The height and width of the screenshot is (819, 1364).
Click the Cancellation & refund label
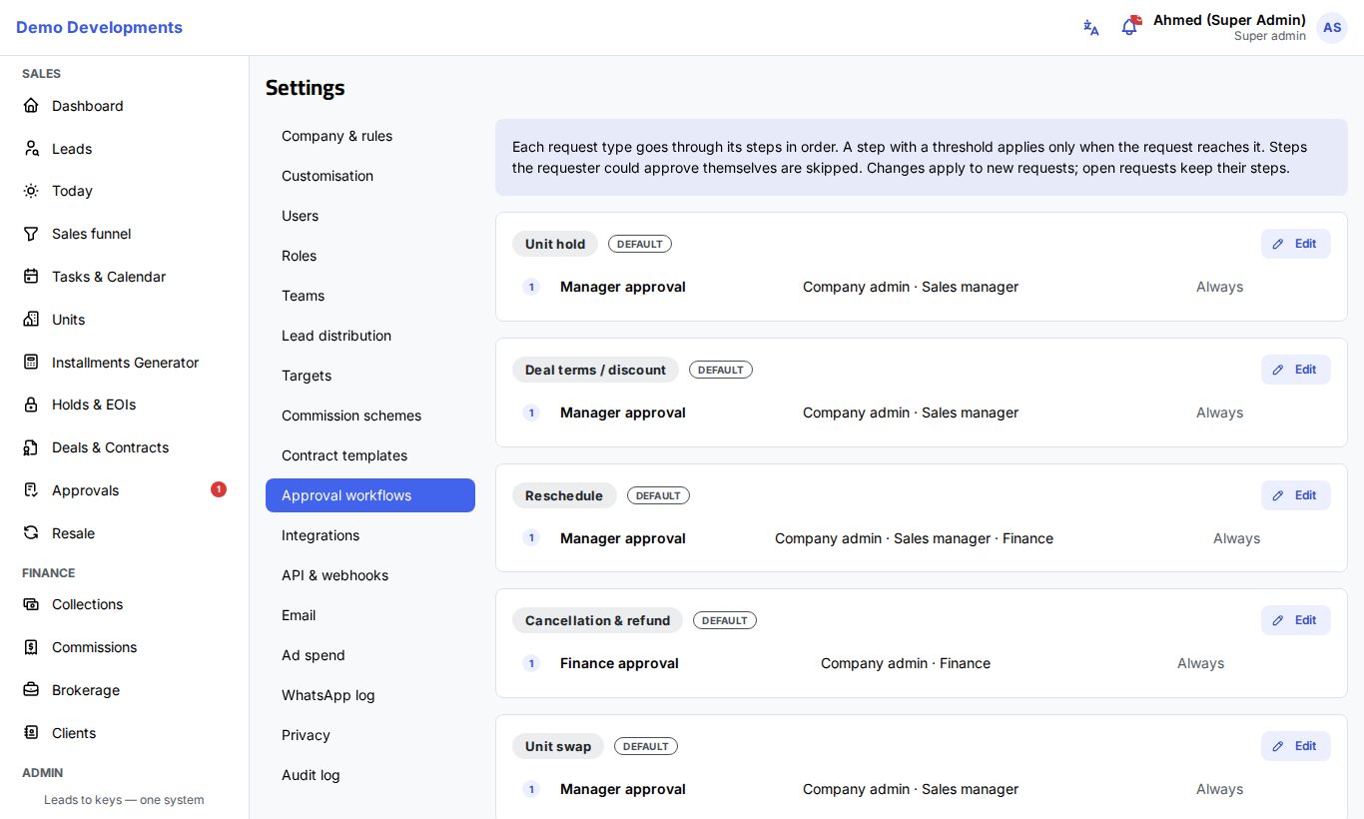click(x=597, y=620)
